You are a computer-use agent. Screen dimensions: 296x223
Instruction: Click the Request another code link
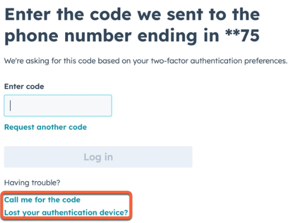point(46,127)
